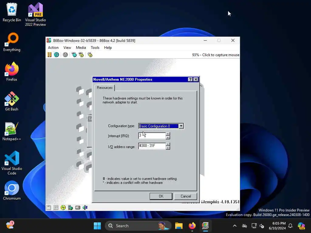Click the question mark help button in NE2000 dialog
Image resolution: width=311 pixels, height=233 pixels.
(x=190, y=79)
